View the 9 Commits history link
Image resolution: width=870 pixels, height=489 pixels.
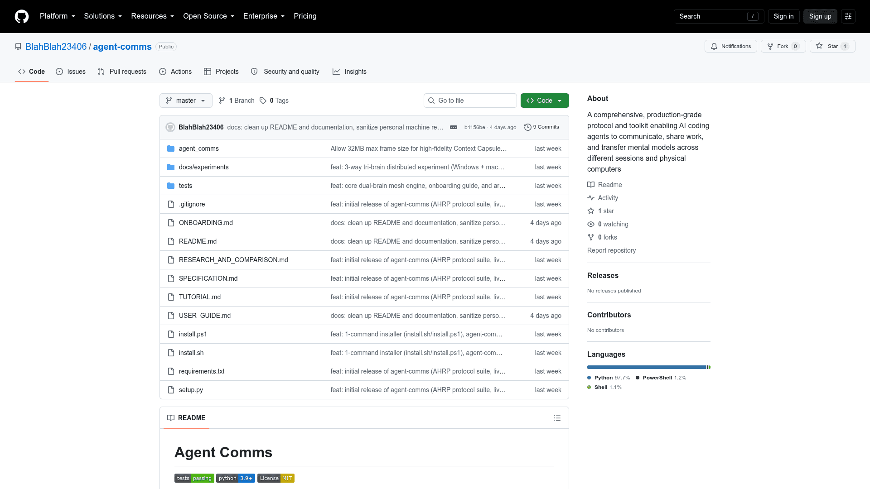[x=541, y=127]
